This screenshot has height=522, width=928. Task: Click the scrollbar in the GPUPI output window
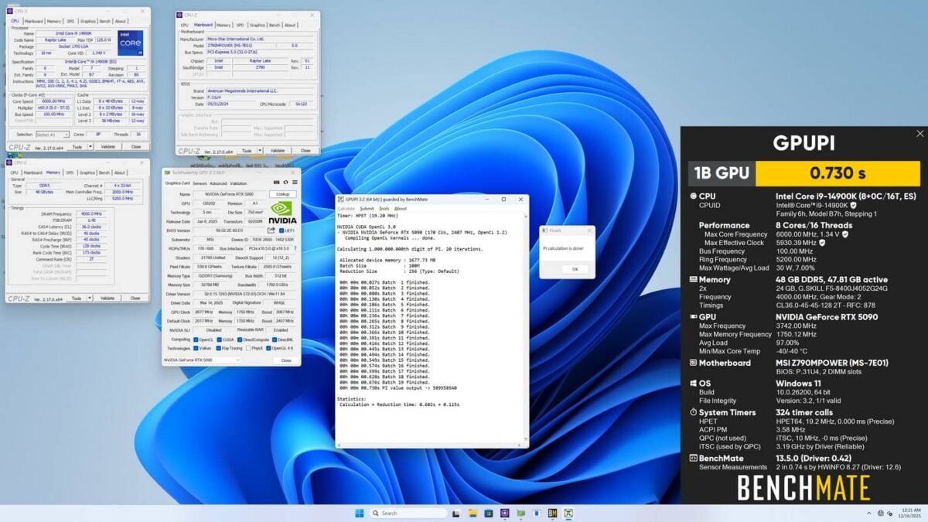point(524,333)
